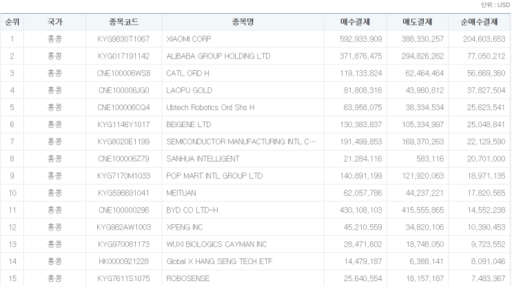Click stock code KYG1146Y1017
The image size is (512, 286).
pos(123,124)
